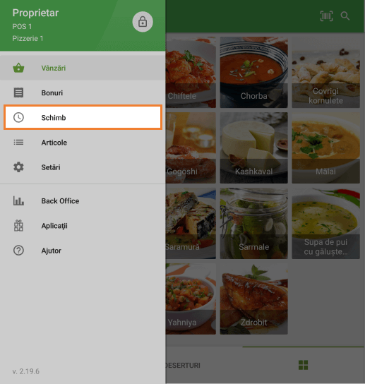Add Sarmale from the item grid

coord(253,223)
